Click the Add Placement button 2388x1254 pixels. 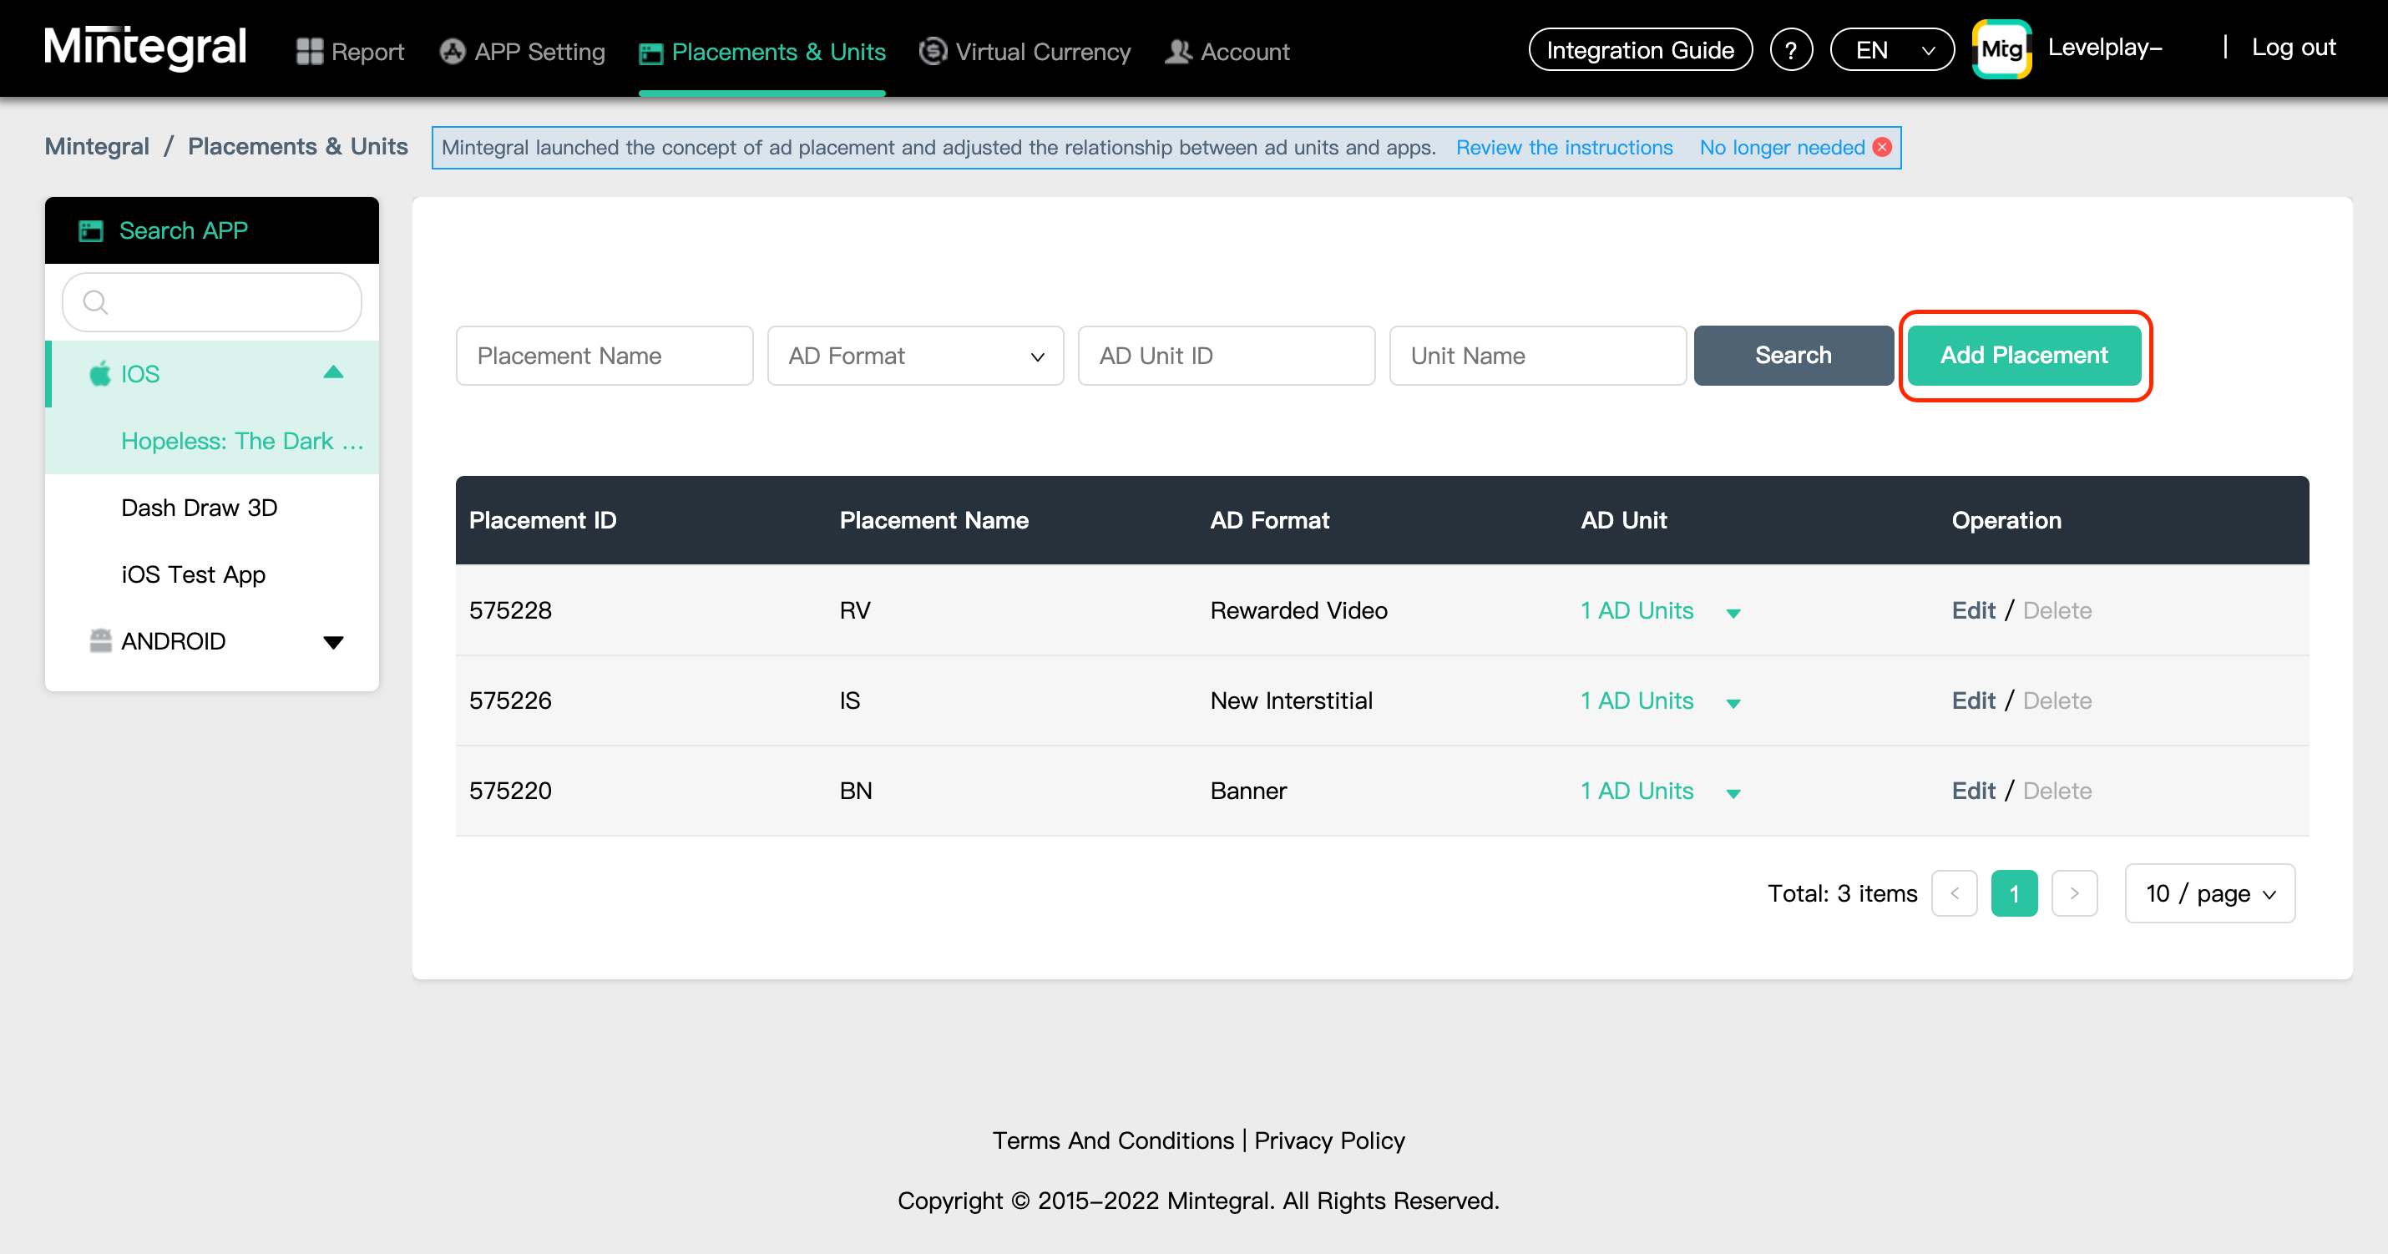click(2024, 356)
